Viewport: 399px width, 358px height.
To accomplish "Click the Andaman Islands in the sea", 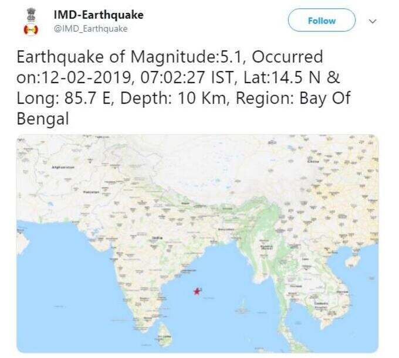I will click(x=243, y=306).
